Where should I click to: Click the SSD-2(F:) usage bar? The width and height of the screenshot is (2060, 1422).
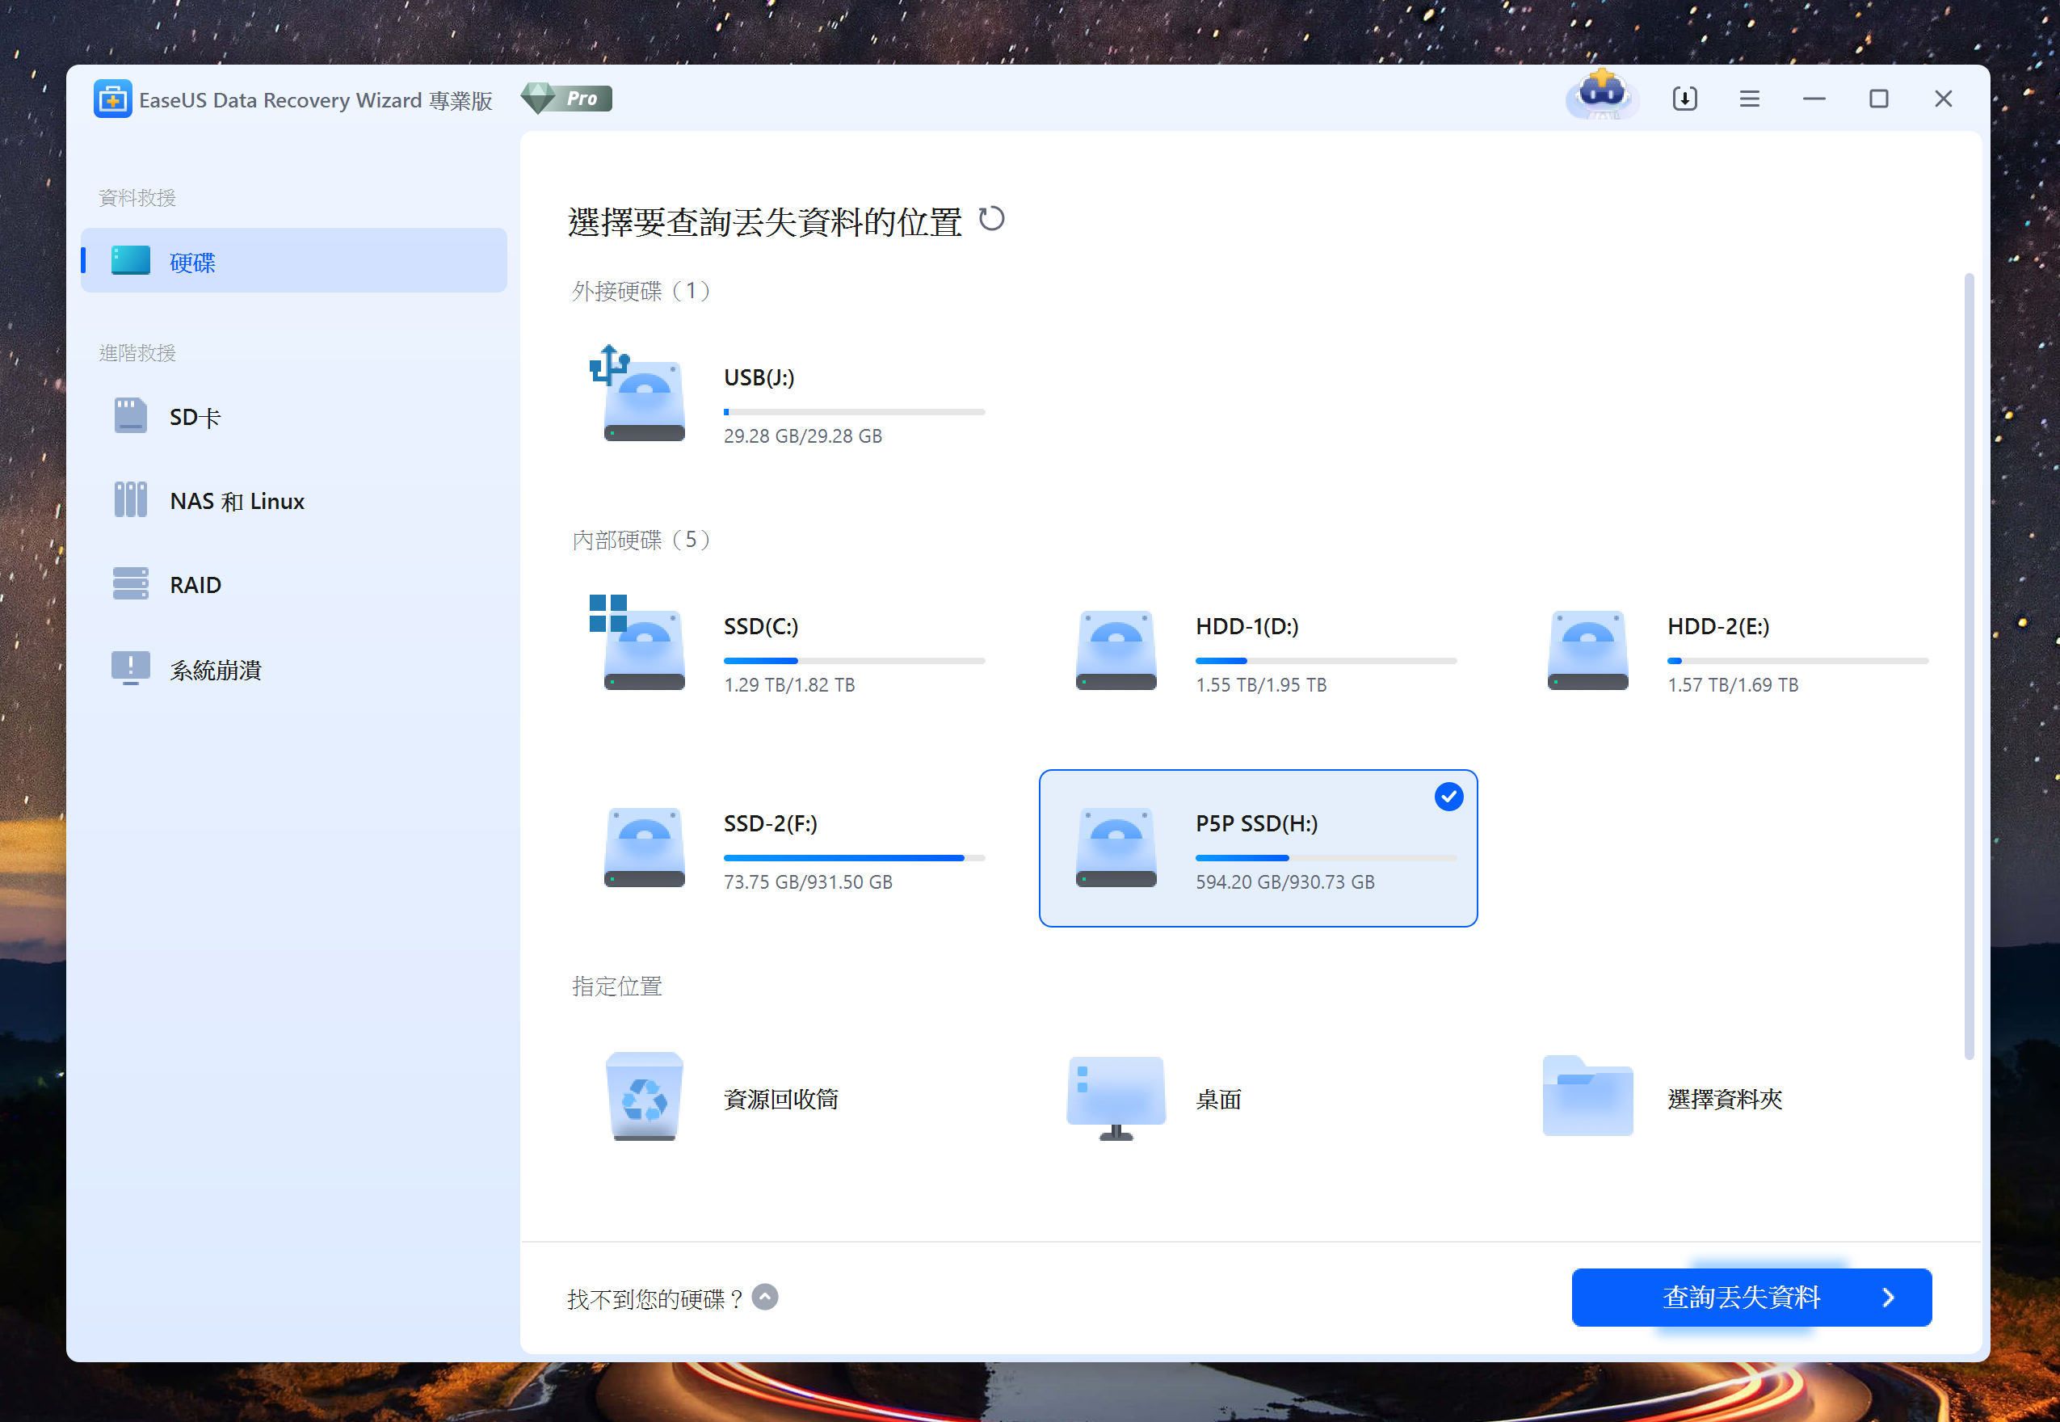click(853, 857)
